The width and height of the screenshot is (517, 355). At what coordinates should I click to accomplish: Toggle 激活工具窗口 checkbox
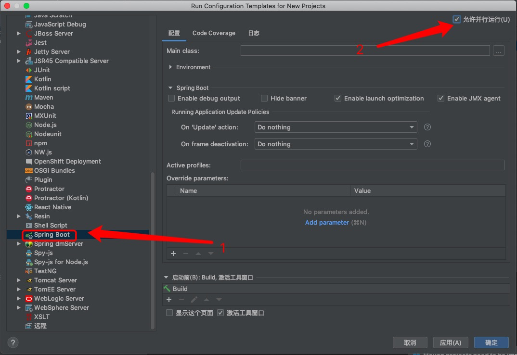220,313
